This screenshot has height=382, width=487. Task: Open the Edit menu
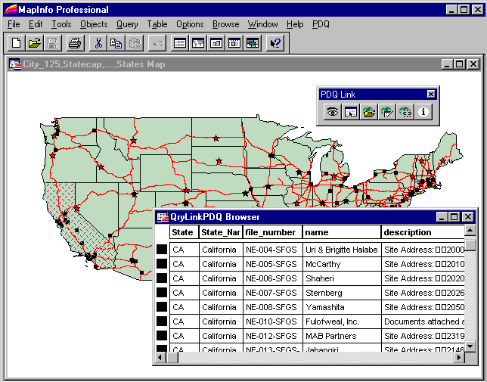click(x=36, y=24)
